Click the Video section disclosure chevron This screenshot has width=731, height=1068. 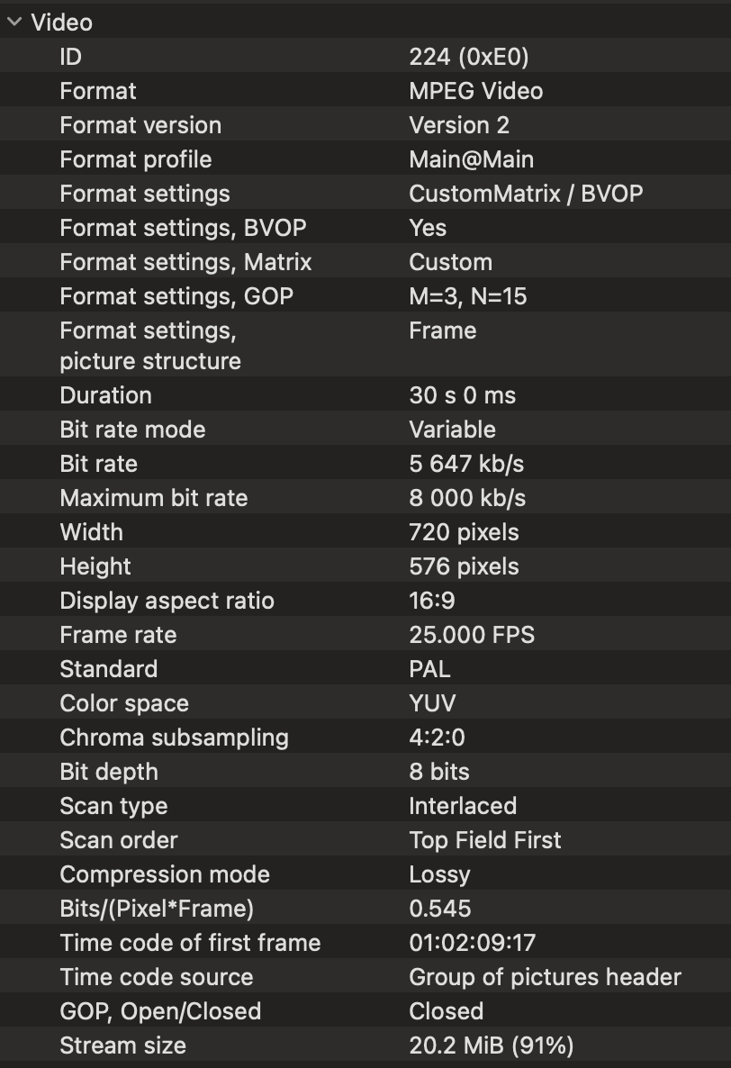[x=13, y=23]
